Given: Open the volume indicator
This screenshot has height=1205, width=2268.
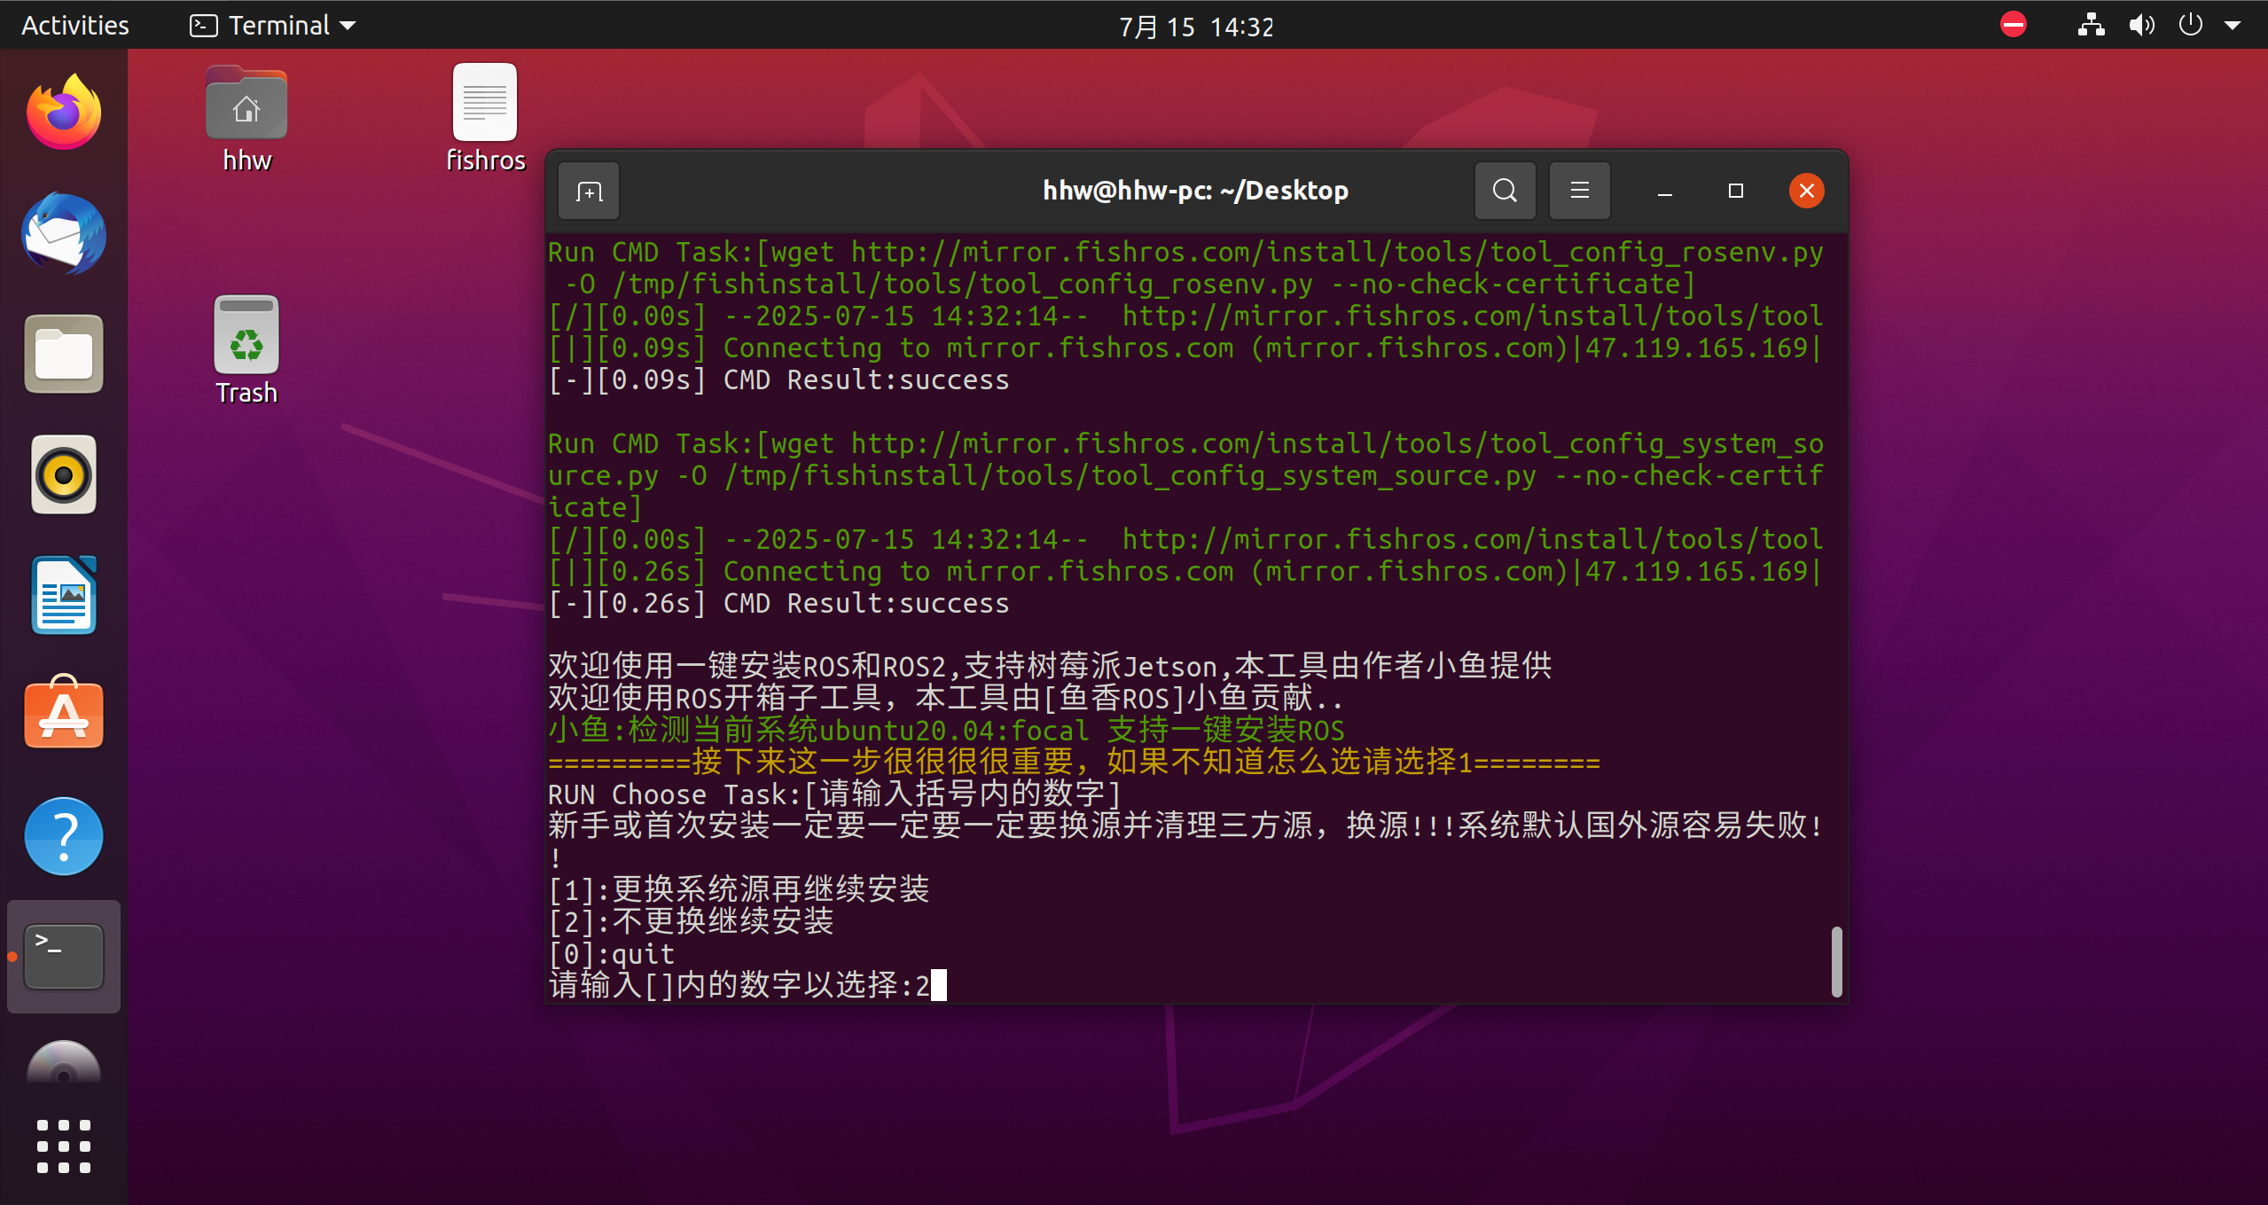Looking at the screenshot, I should [2141, 24].
